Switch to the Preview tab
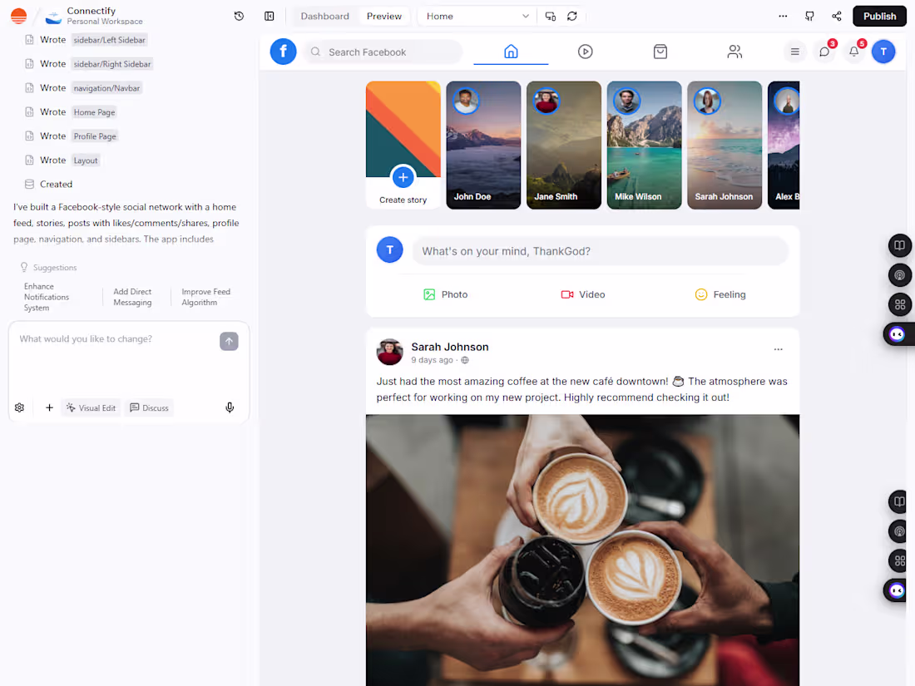The image size is (915, 686). [384, 17]
